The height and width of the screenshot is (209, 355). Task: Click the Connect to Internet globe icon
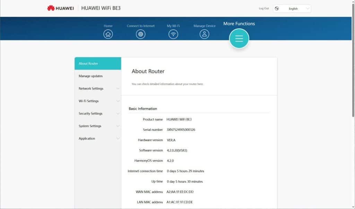pos(141,34)
